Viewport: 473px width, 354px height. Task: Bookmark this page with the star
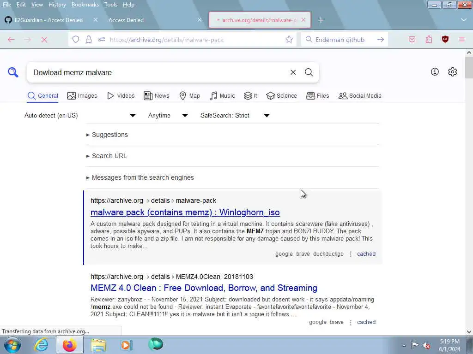[289, 40]
